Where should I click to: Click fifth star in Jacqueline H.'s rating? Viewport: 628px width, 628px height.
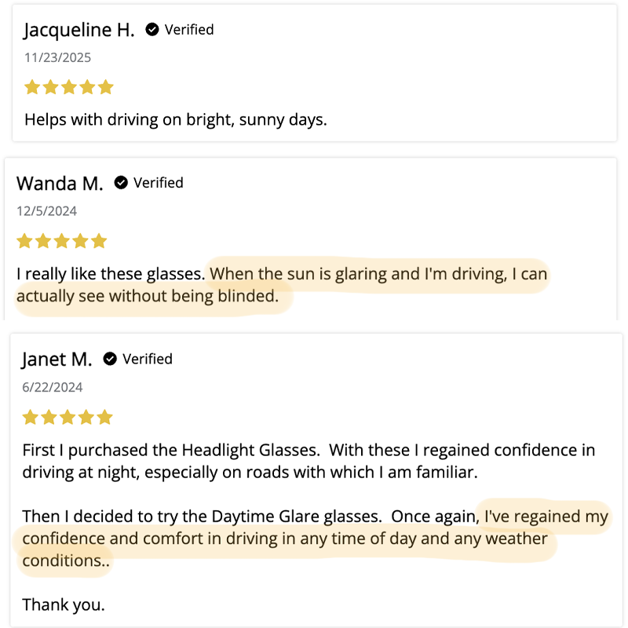click(x=105, y=87)
